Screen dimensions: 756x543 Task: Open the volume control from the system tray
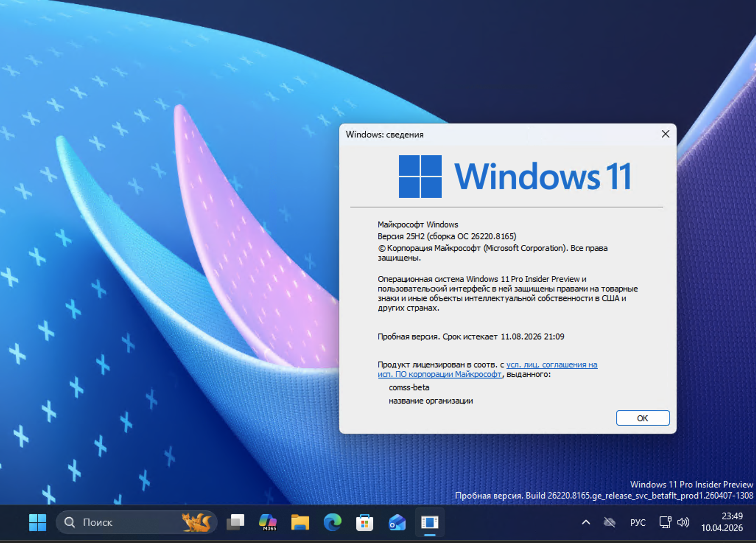point(683,522)
